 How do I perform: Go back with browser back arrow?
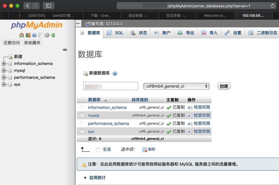[x=28, y=6]
